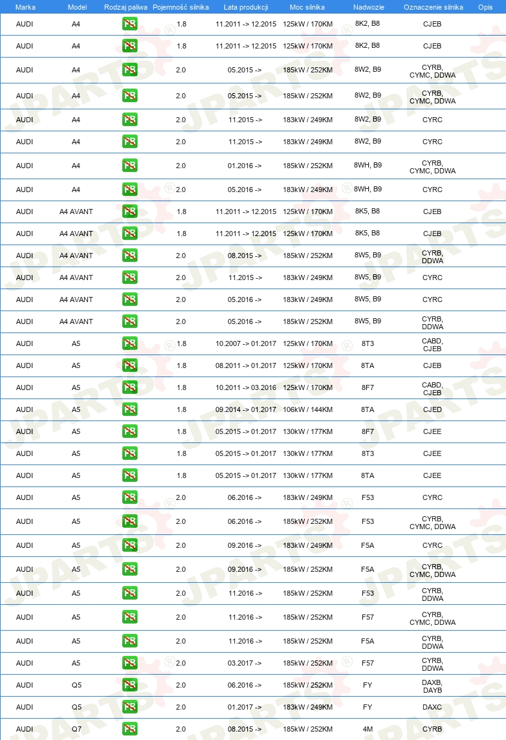506x740 pixels.
Task: Click fuel icon in A4 05.2016 8WH CYRC row
Action: pyautogui.click(x=130, y=190)
